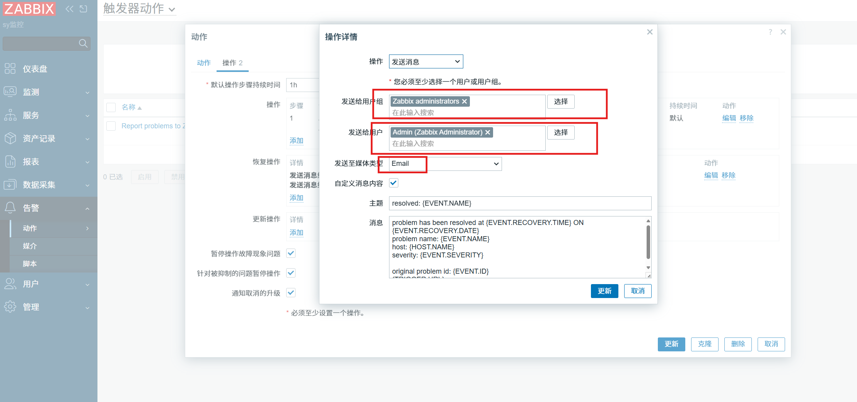Switch to the 动作 tab
857x402 pixels.
click(204, 63)
